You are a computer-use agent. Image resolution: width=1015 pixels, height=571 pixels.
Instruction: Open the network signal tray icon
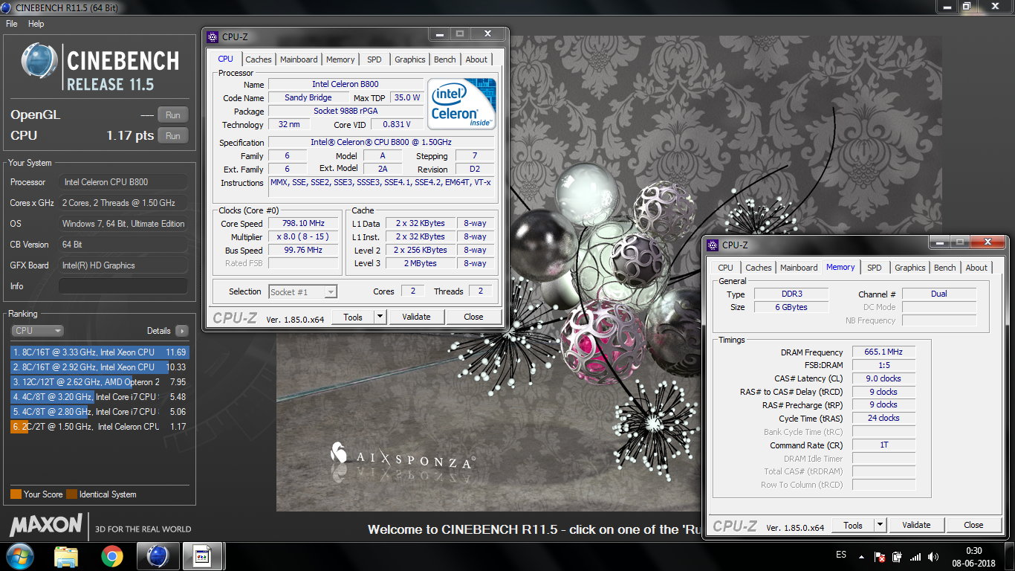(915, 556)
